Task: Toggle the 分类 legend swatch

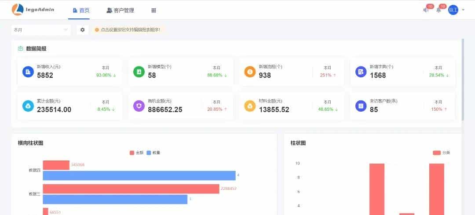Action: pyautogui.click(x=437, y=153)
